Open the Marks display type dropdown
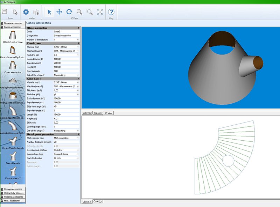 point(78,138)
